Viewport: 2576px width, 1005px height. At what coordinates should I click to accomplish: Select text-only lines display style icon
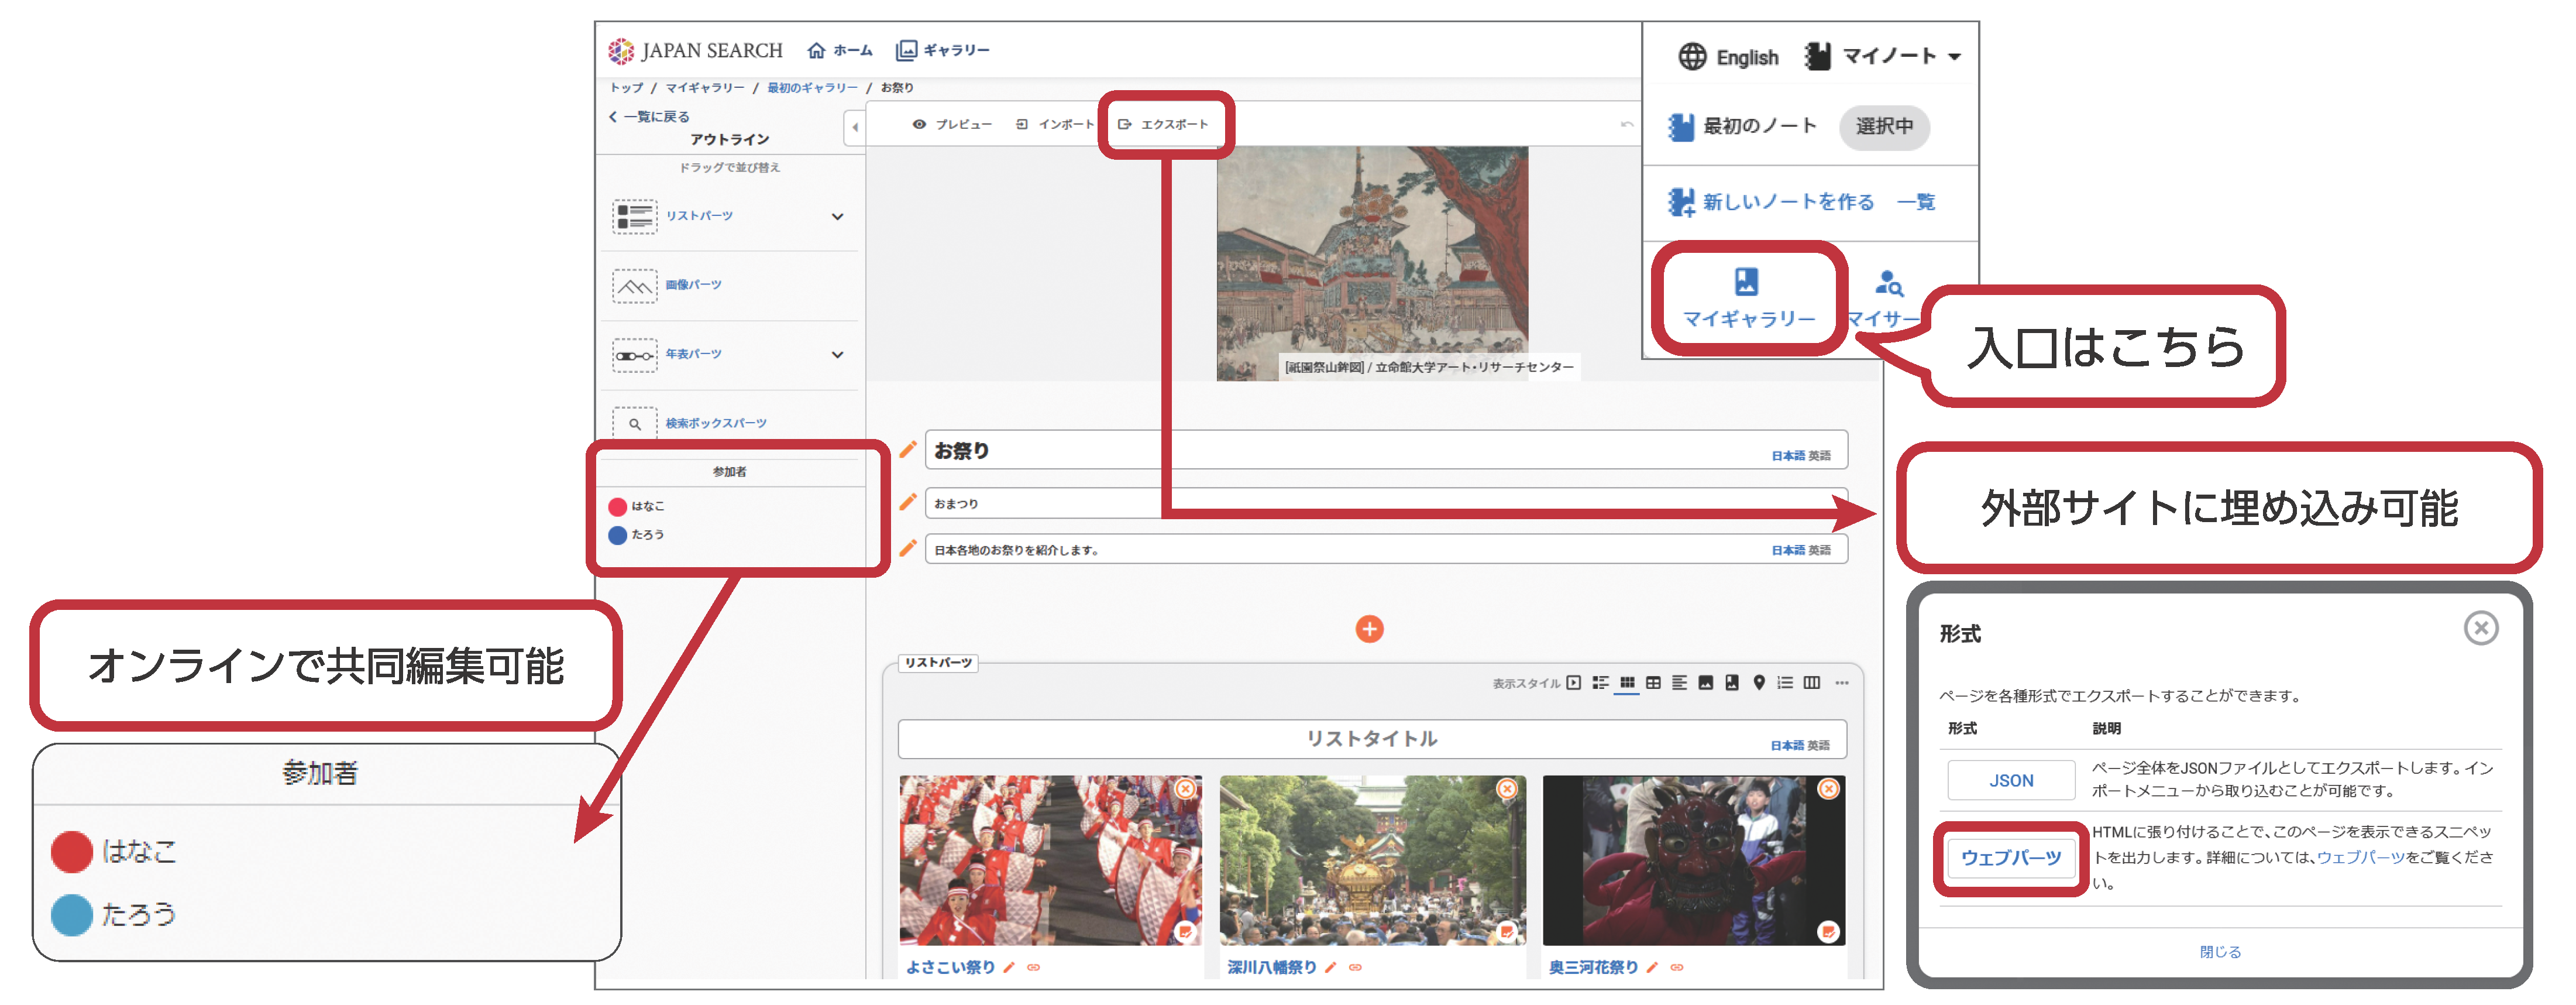pos(1679,683)
